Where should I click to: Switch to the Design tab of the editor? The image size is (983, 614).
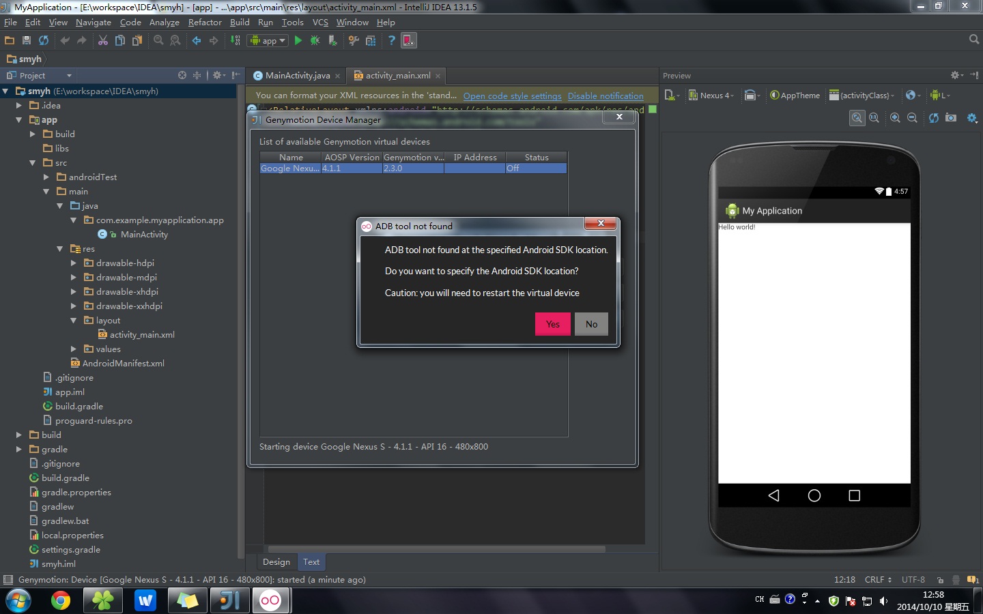point(276,561)
